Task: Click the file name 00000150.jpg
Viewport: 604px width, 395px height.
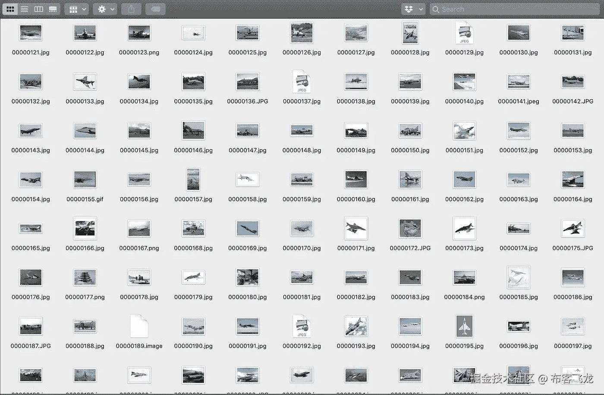Action: [410, 150]
